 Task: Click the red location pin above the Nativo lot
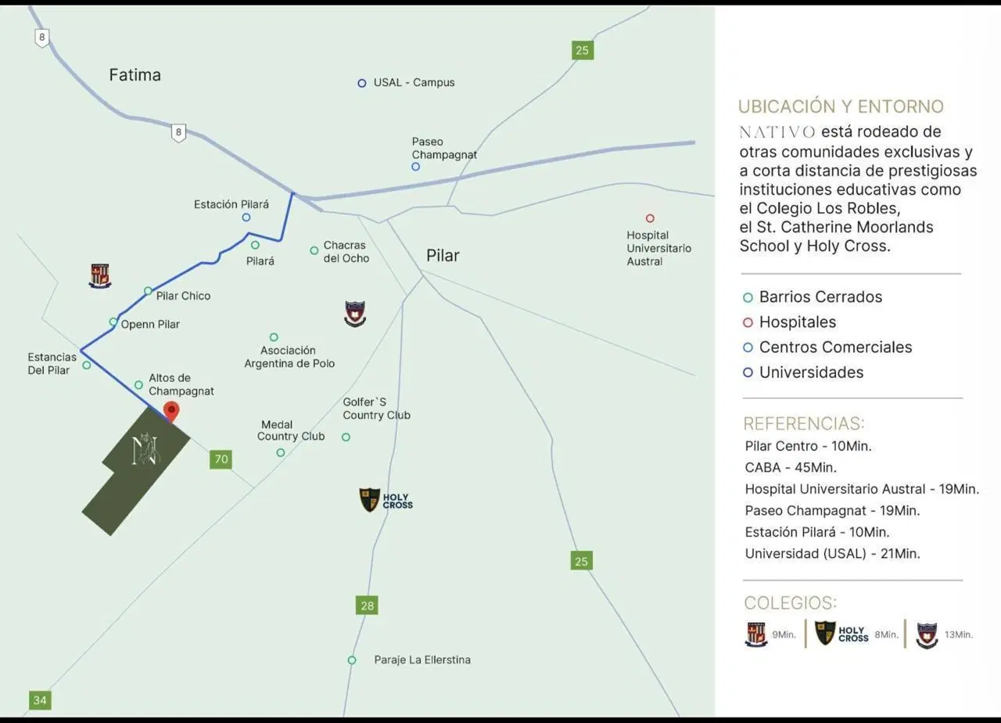coord(170,410)
